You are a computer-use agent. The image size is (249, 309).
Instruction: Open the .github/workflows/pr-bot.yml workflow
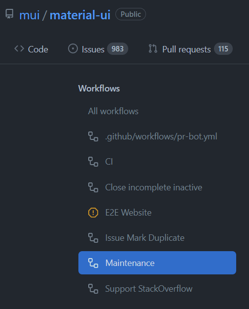pyautogui.click(x=157, y=136)
